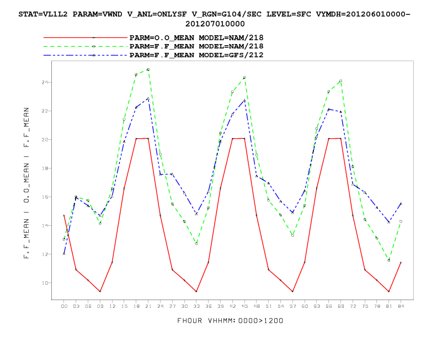
Task: Click the vertical y-axis label F.F_MEAN | O.O_MEAN
Action: [x=26, y=183]
